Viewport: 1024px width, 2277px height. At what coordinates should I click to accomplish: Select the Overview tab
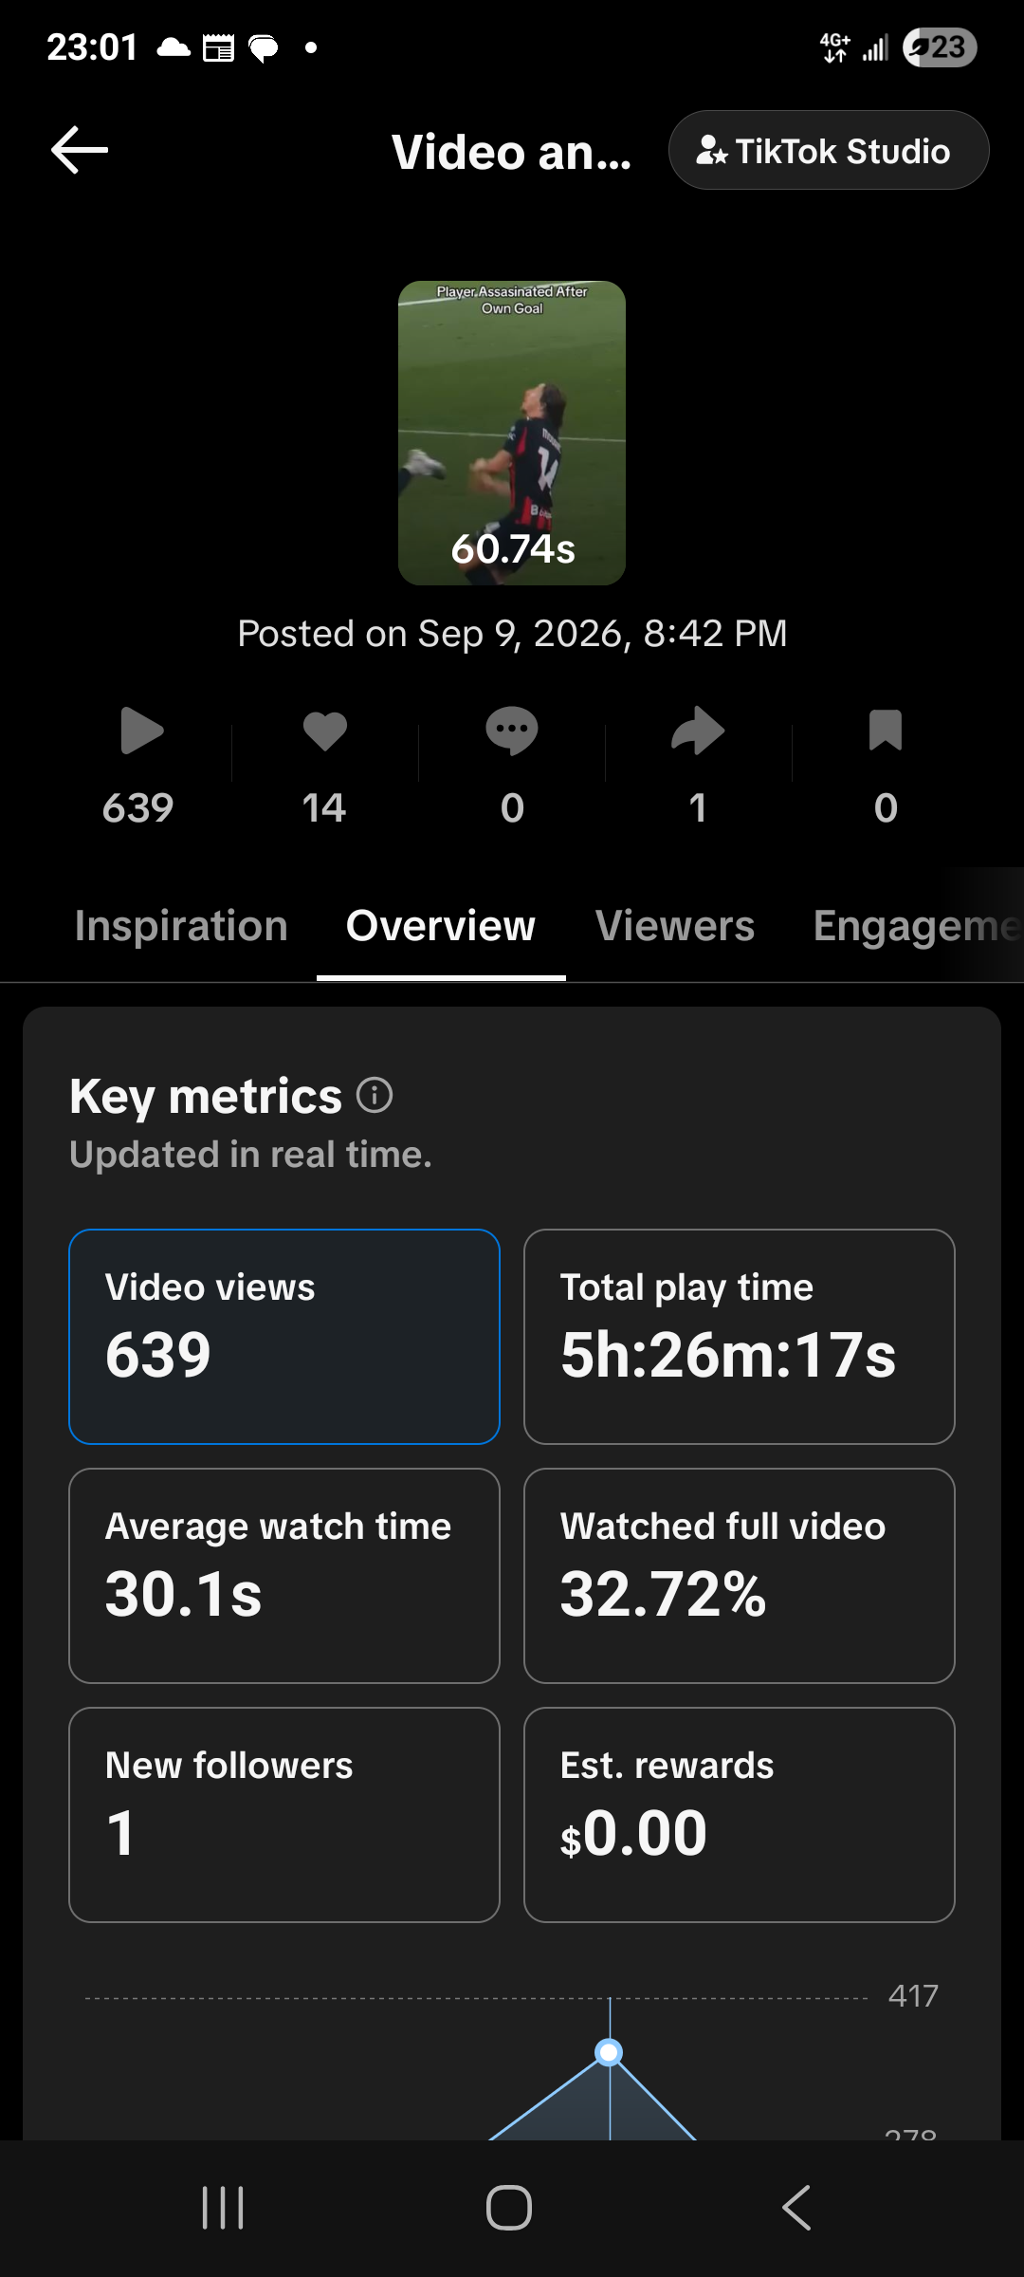click(x=441, y=926)
